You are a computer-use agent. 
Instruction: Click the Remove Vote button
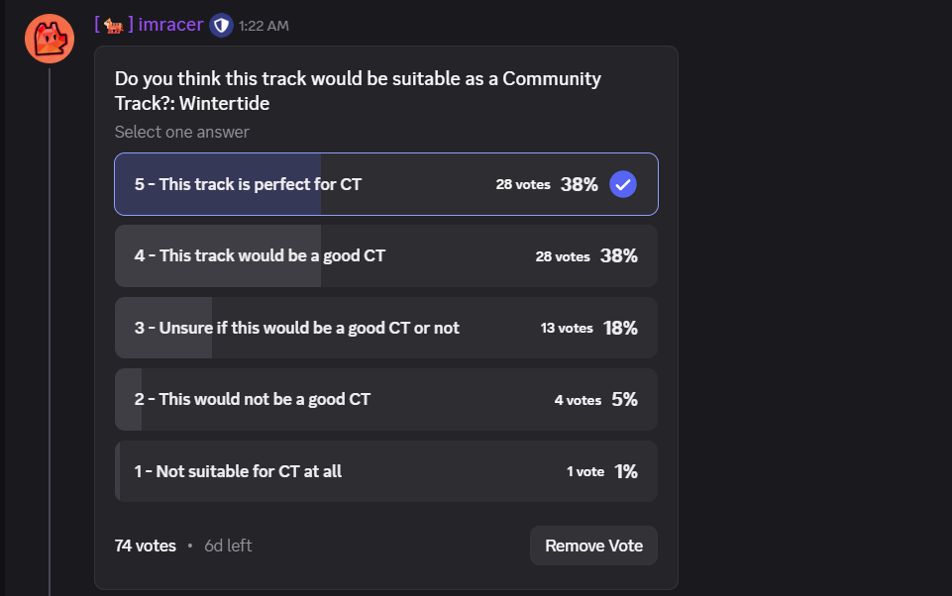pyautogui.click(x=593, y=546)
